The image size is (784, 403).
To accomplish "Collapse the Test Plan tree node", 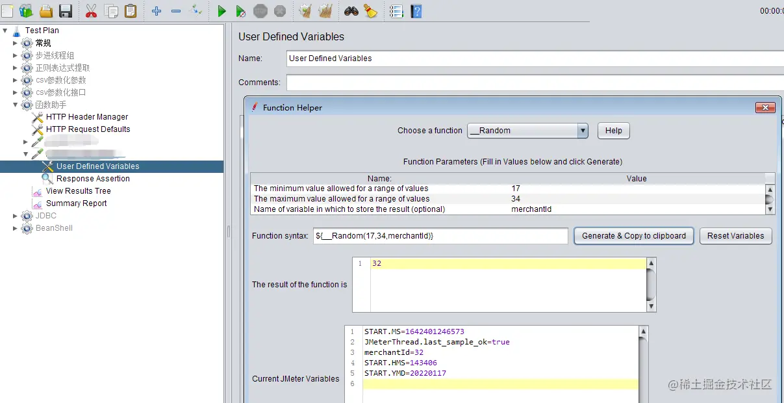I will [x=5, y=31].
